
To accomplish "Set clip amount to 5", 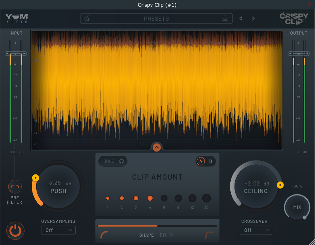I will pyautogui.click(x=164, y=198).
